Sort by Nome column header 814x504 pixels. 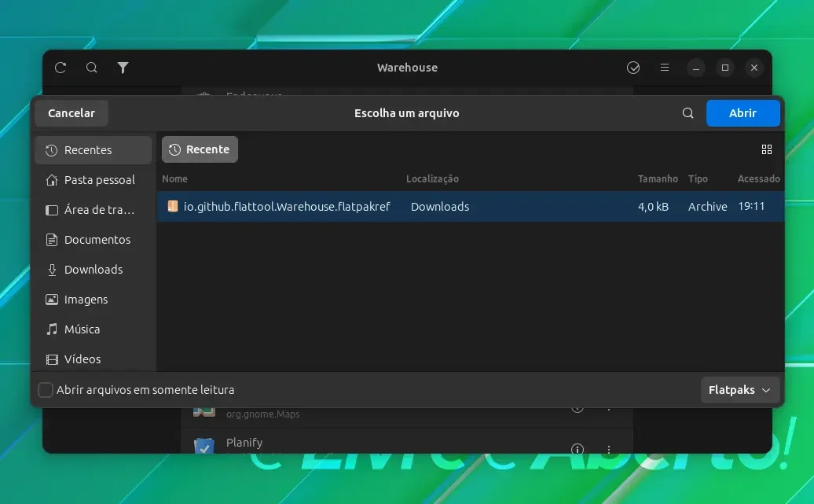coord(174,178)
